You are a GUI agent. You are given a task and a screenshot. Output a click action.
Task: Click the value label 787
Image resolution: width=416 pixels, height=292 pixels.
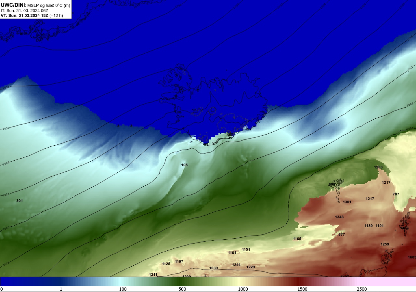tap(396, 194)
